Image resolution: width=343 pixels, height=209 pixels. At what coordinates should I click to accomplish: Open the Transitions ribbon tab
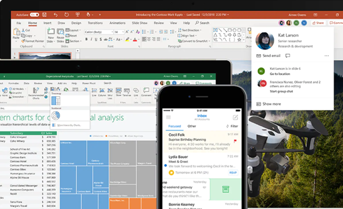[95, 23]
